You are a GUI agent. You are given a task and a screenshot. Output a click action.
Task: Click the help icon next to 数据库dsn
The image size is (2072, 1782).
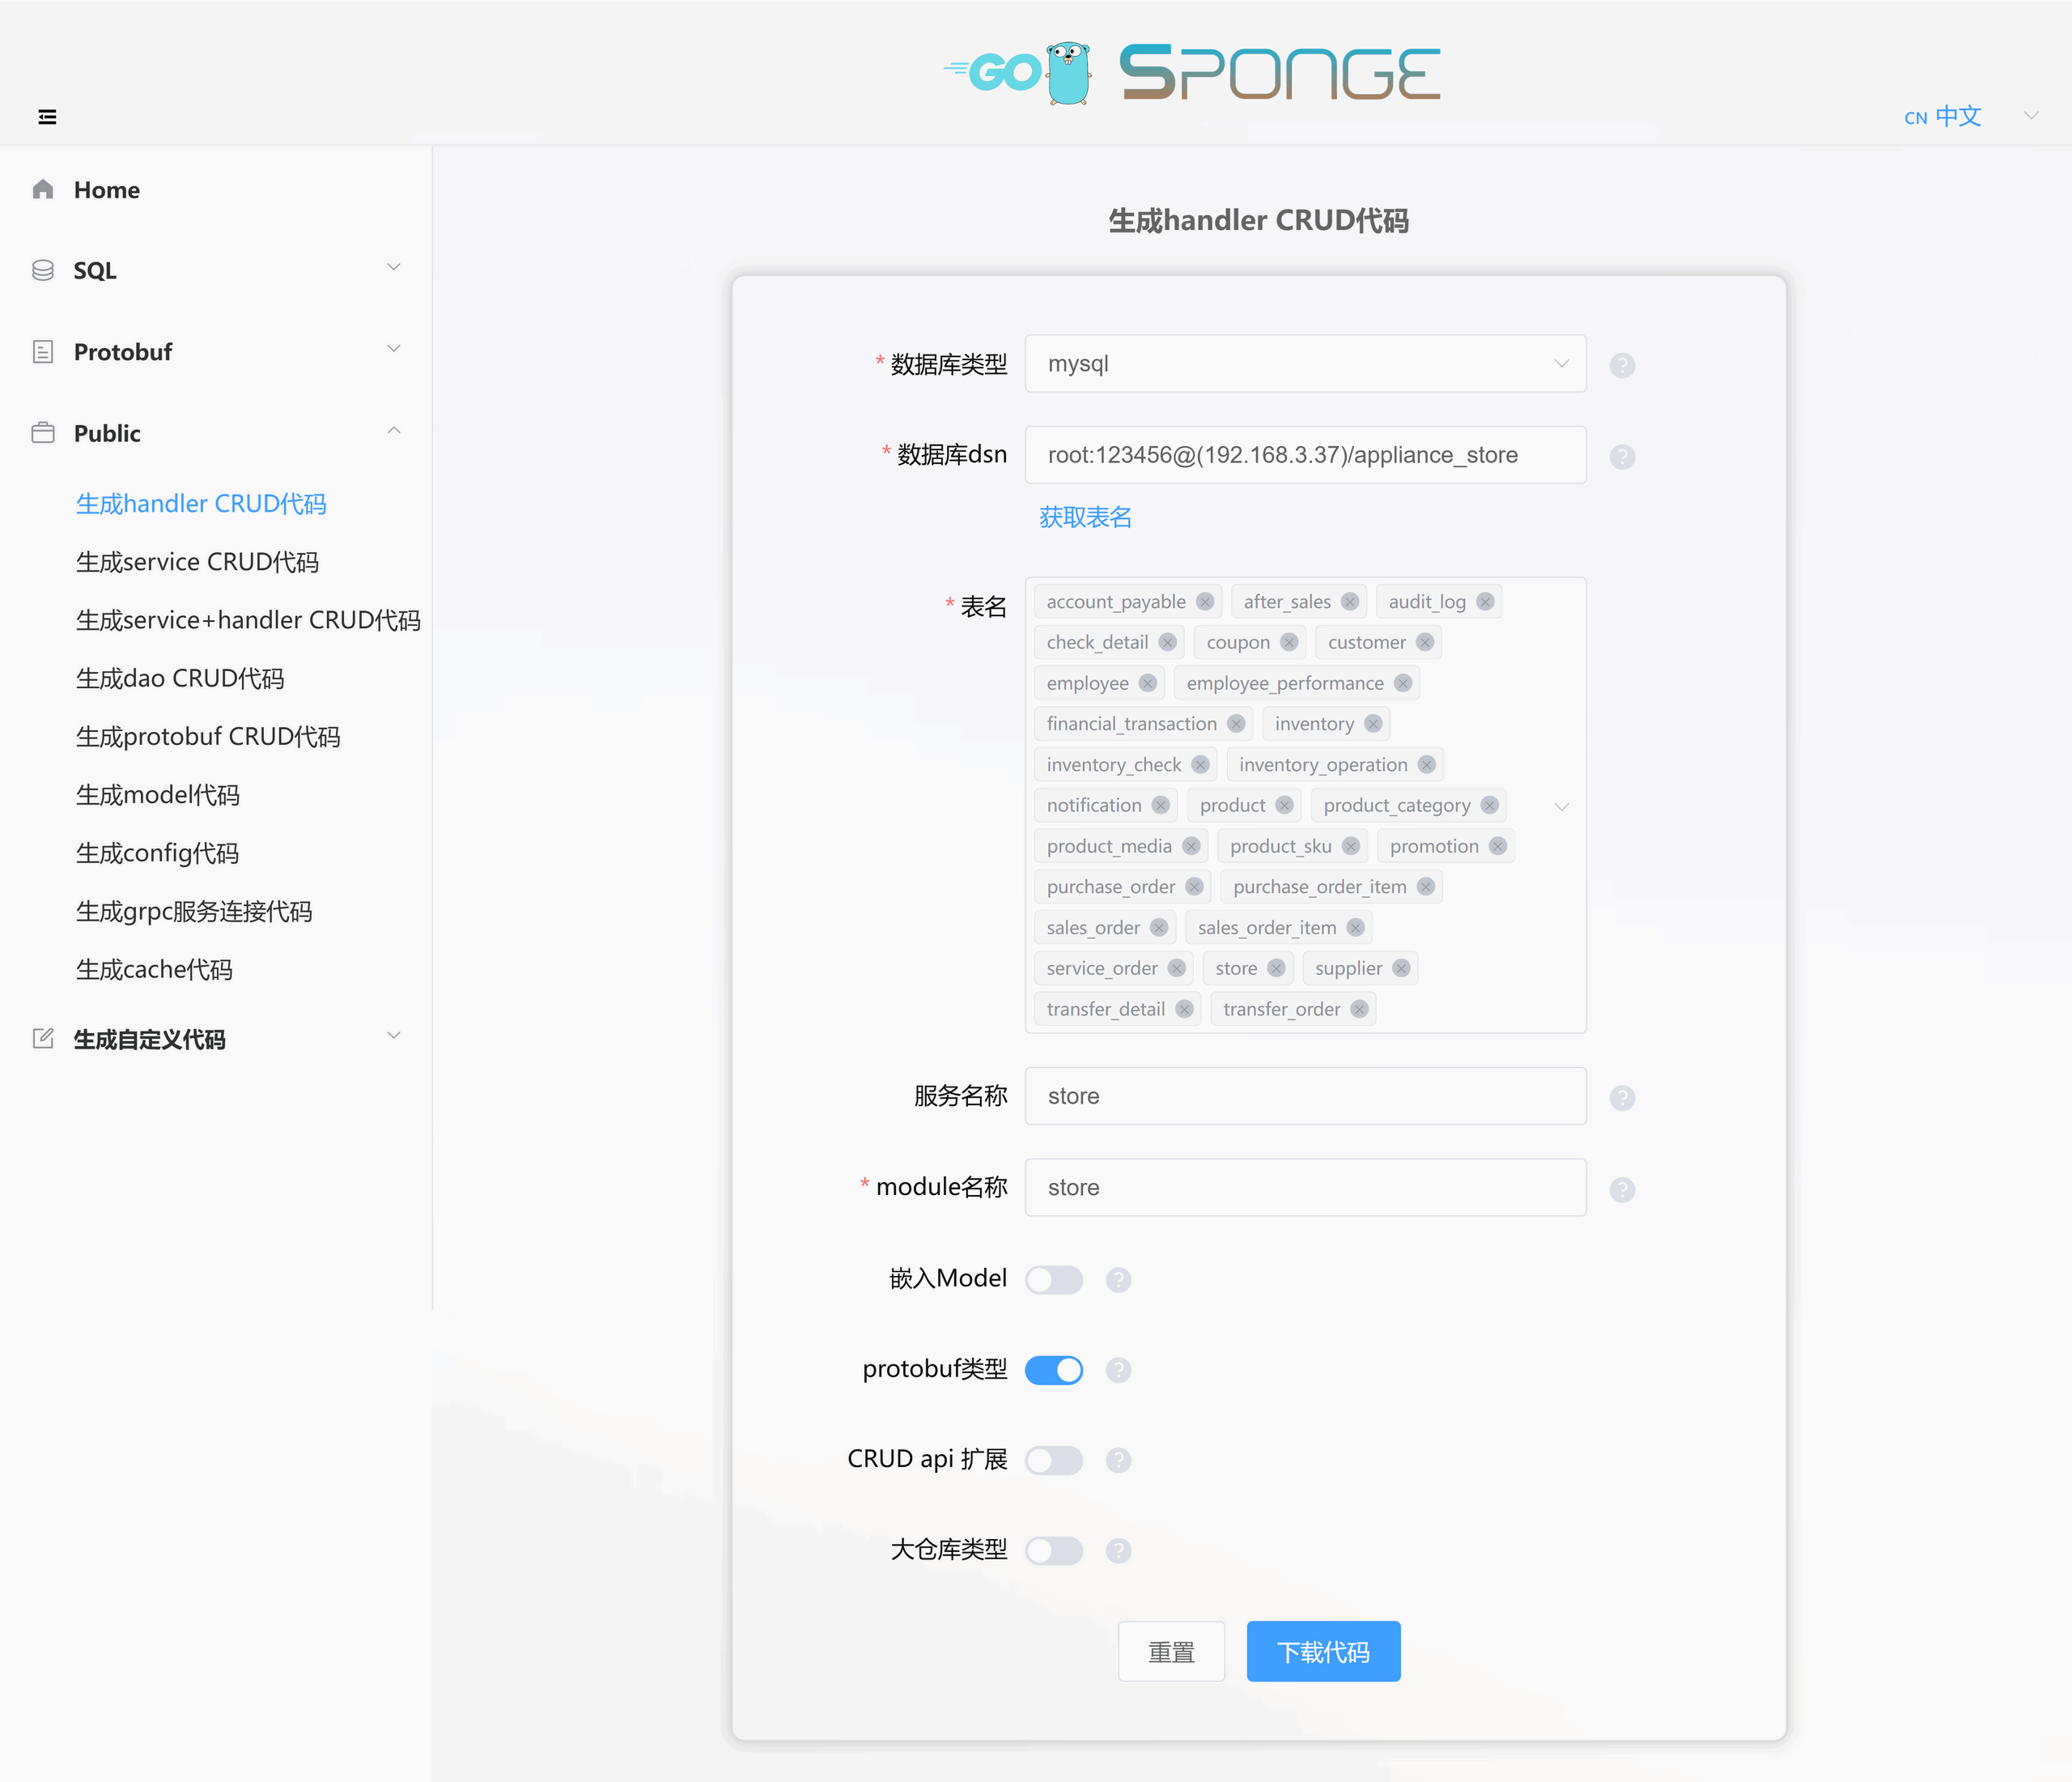click(1623, 457)
